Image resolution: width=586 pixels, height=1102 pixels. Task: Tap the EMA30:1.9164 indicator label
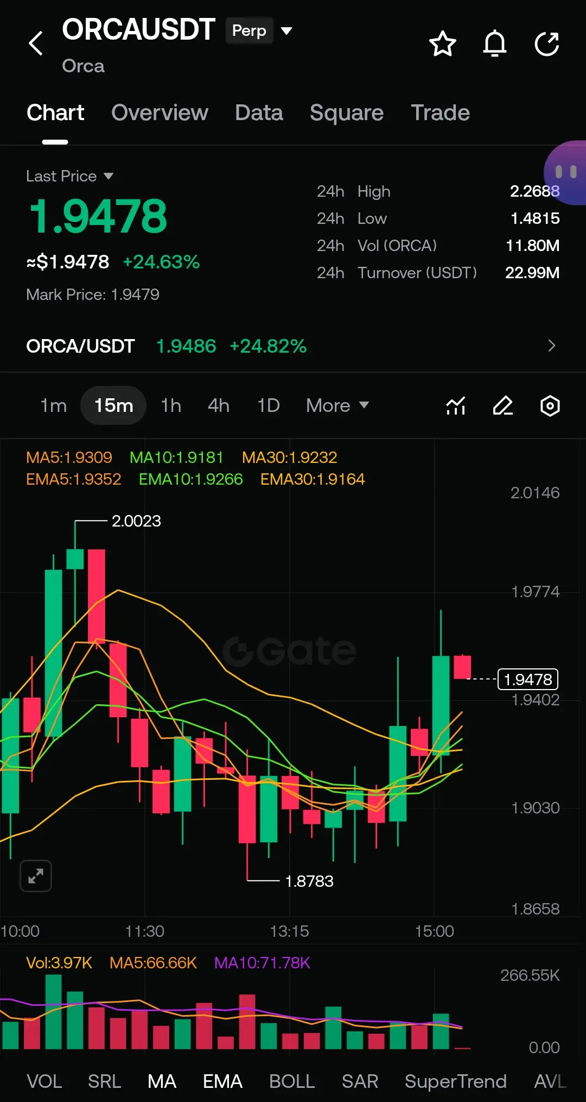313,479
